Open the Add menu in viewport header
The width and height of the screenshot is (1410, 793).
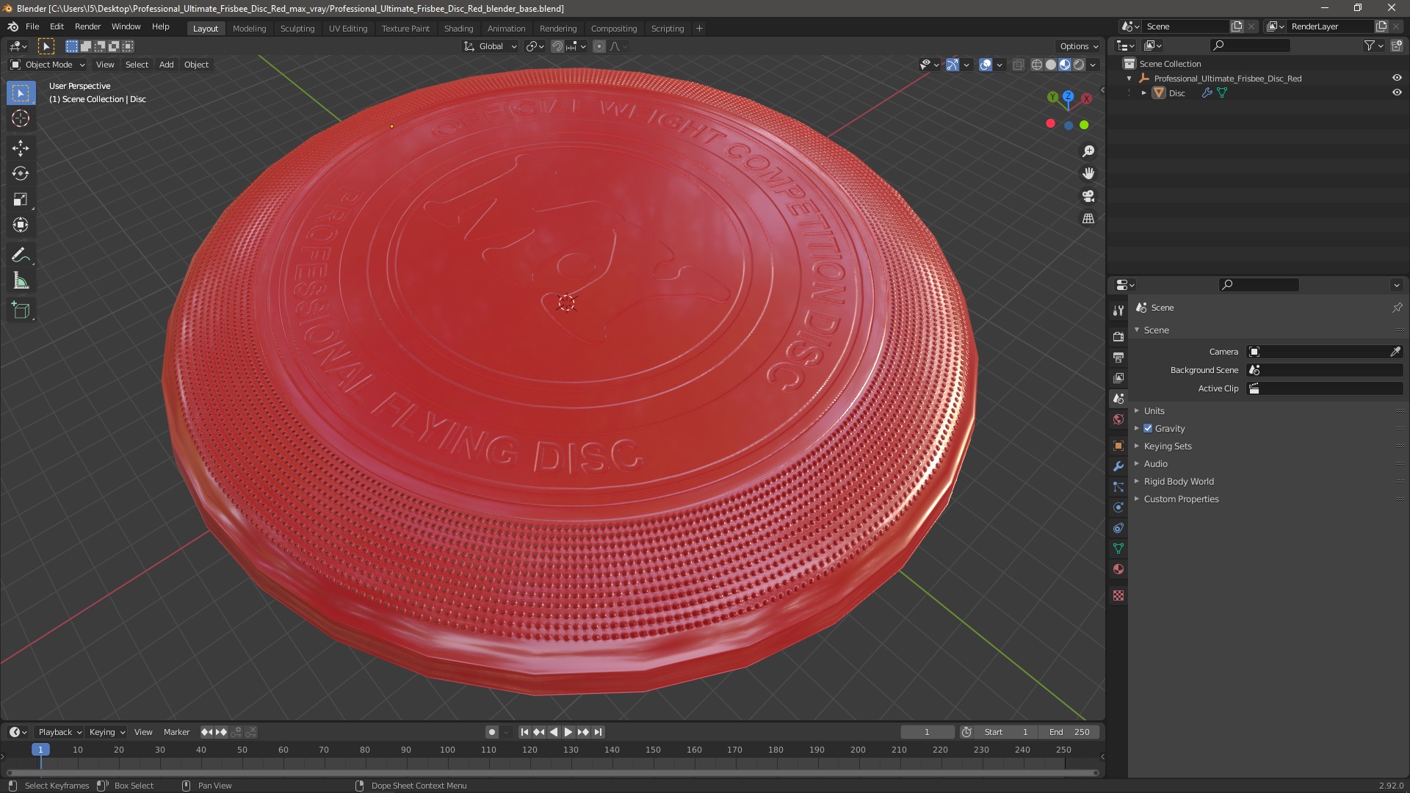tap(167, 65)
